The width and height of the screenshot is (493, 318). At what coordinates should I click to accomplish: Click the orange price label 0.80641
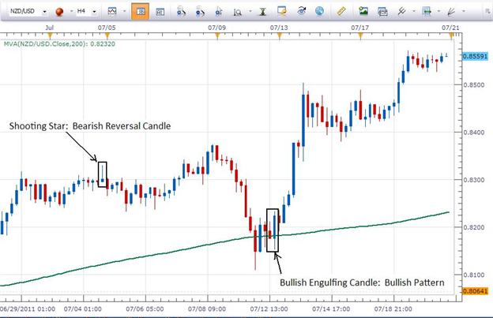click(x=475, y=291)
